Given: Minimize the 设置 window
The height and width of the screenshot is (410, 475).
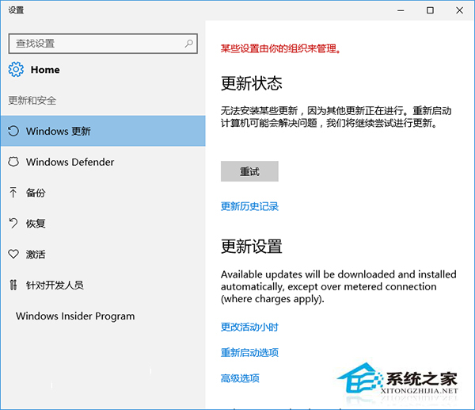Looking at the screenshot, I should tap(401, 10).
